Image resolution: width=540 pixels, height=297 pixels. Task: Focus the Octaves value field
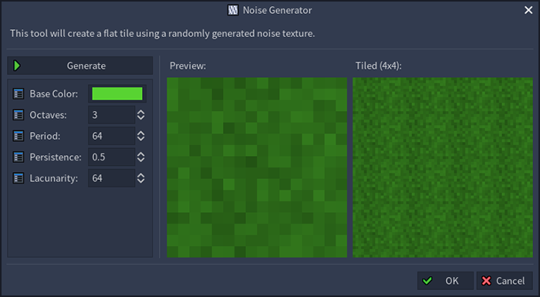click(x=112, y=115)
